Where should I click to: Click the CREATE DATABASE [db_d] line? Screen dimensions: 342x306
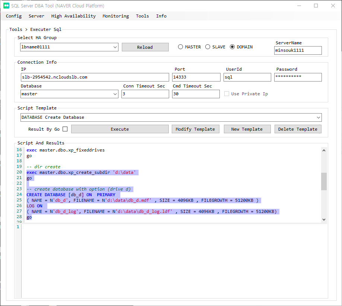click(71, 195)
